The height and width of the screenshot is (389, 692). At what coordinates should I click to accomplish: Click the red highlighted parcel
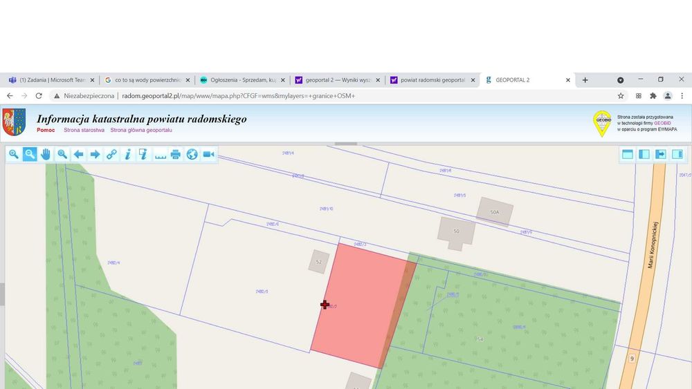[x=363, y=304]
